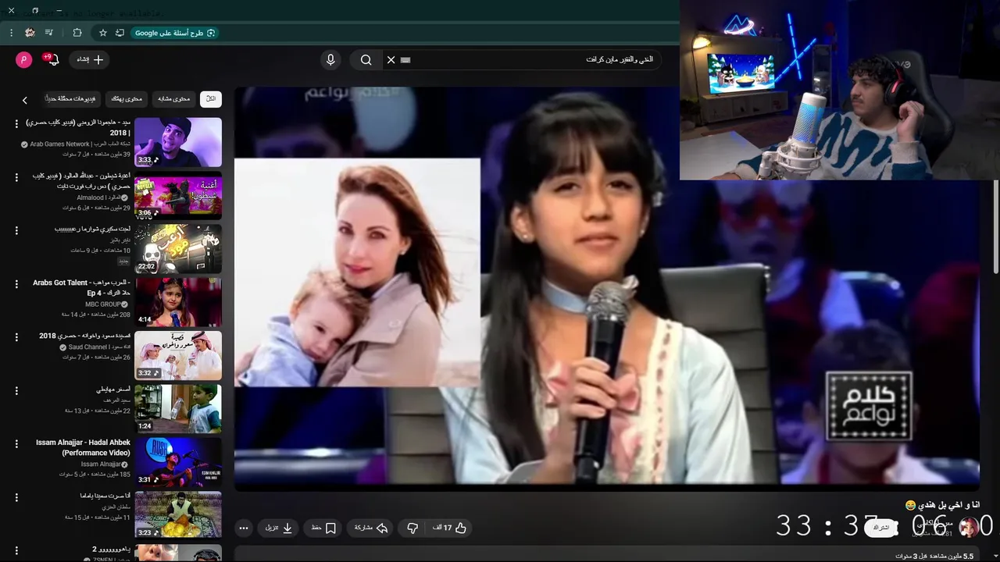Viewport: 1000px width, 562px height.
Task: Click the '5.5 مليون مشاهدة' description line
Action: 934,557
